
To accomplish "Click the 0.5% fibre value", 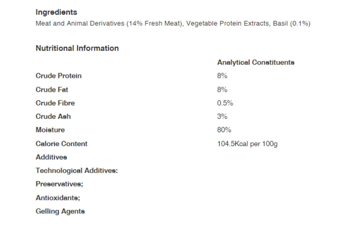I will click(225, 103).
